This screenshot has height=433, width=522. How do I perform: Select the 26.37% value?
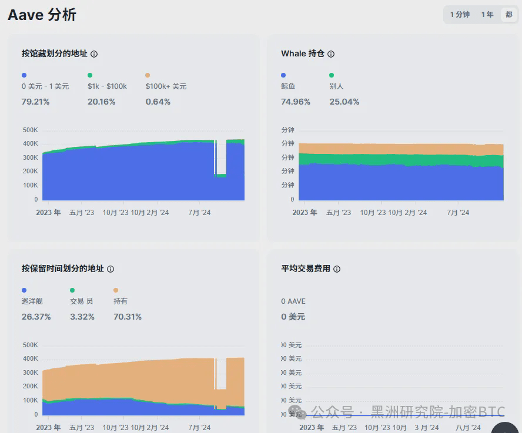36,317
